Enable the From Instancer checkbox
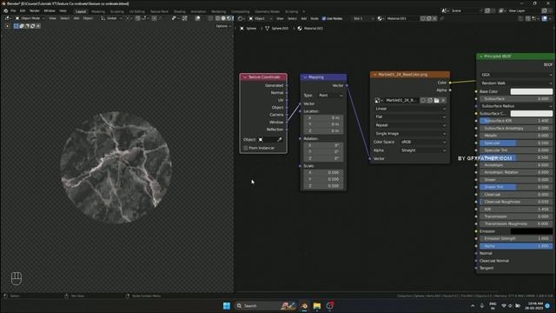Viewport: 556px width, 313px height. pyautogui.click(x=245, y=148)
